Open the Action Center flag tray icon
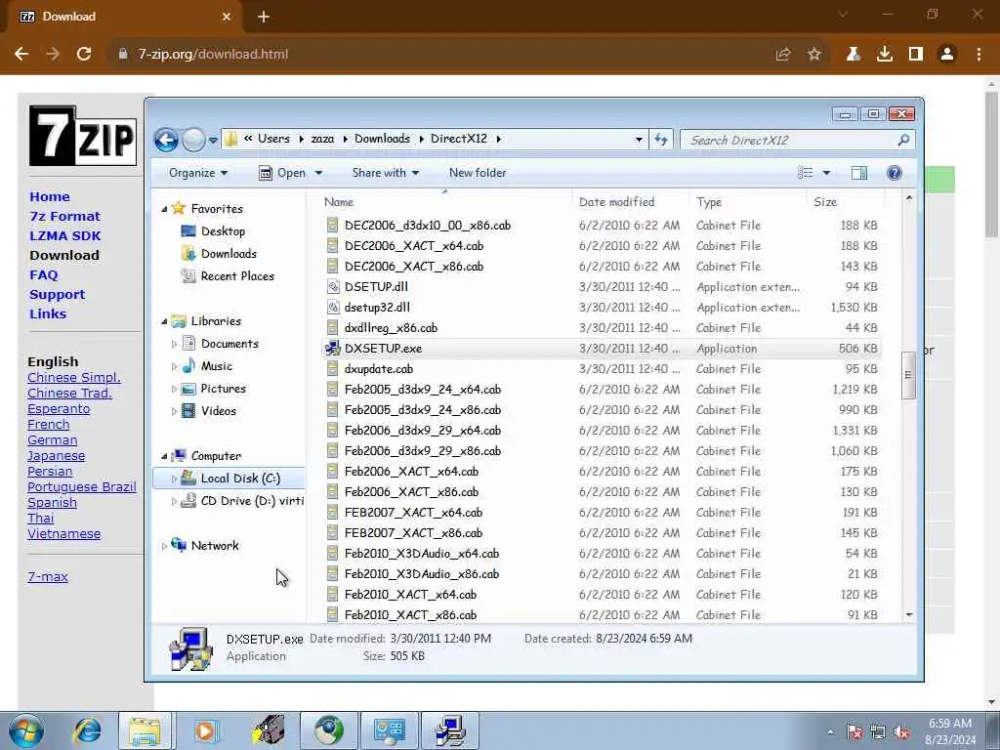Image resolution: width=1000 pixels, height=750 pixels. 854,732
